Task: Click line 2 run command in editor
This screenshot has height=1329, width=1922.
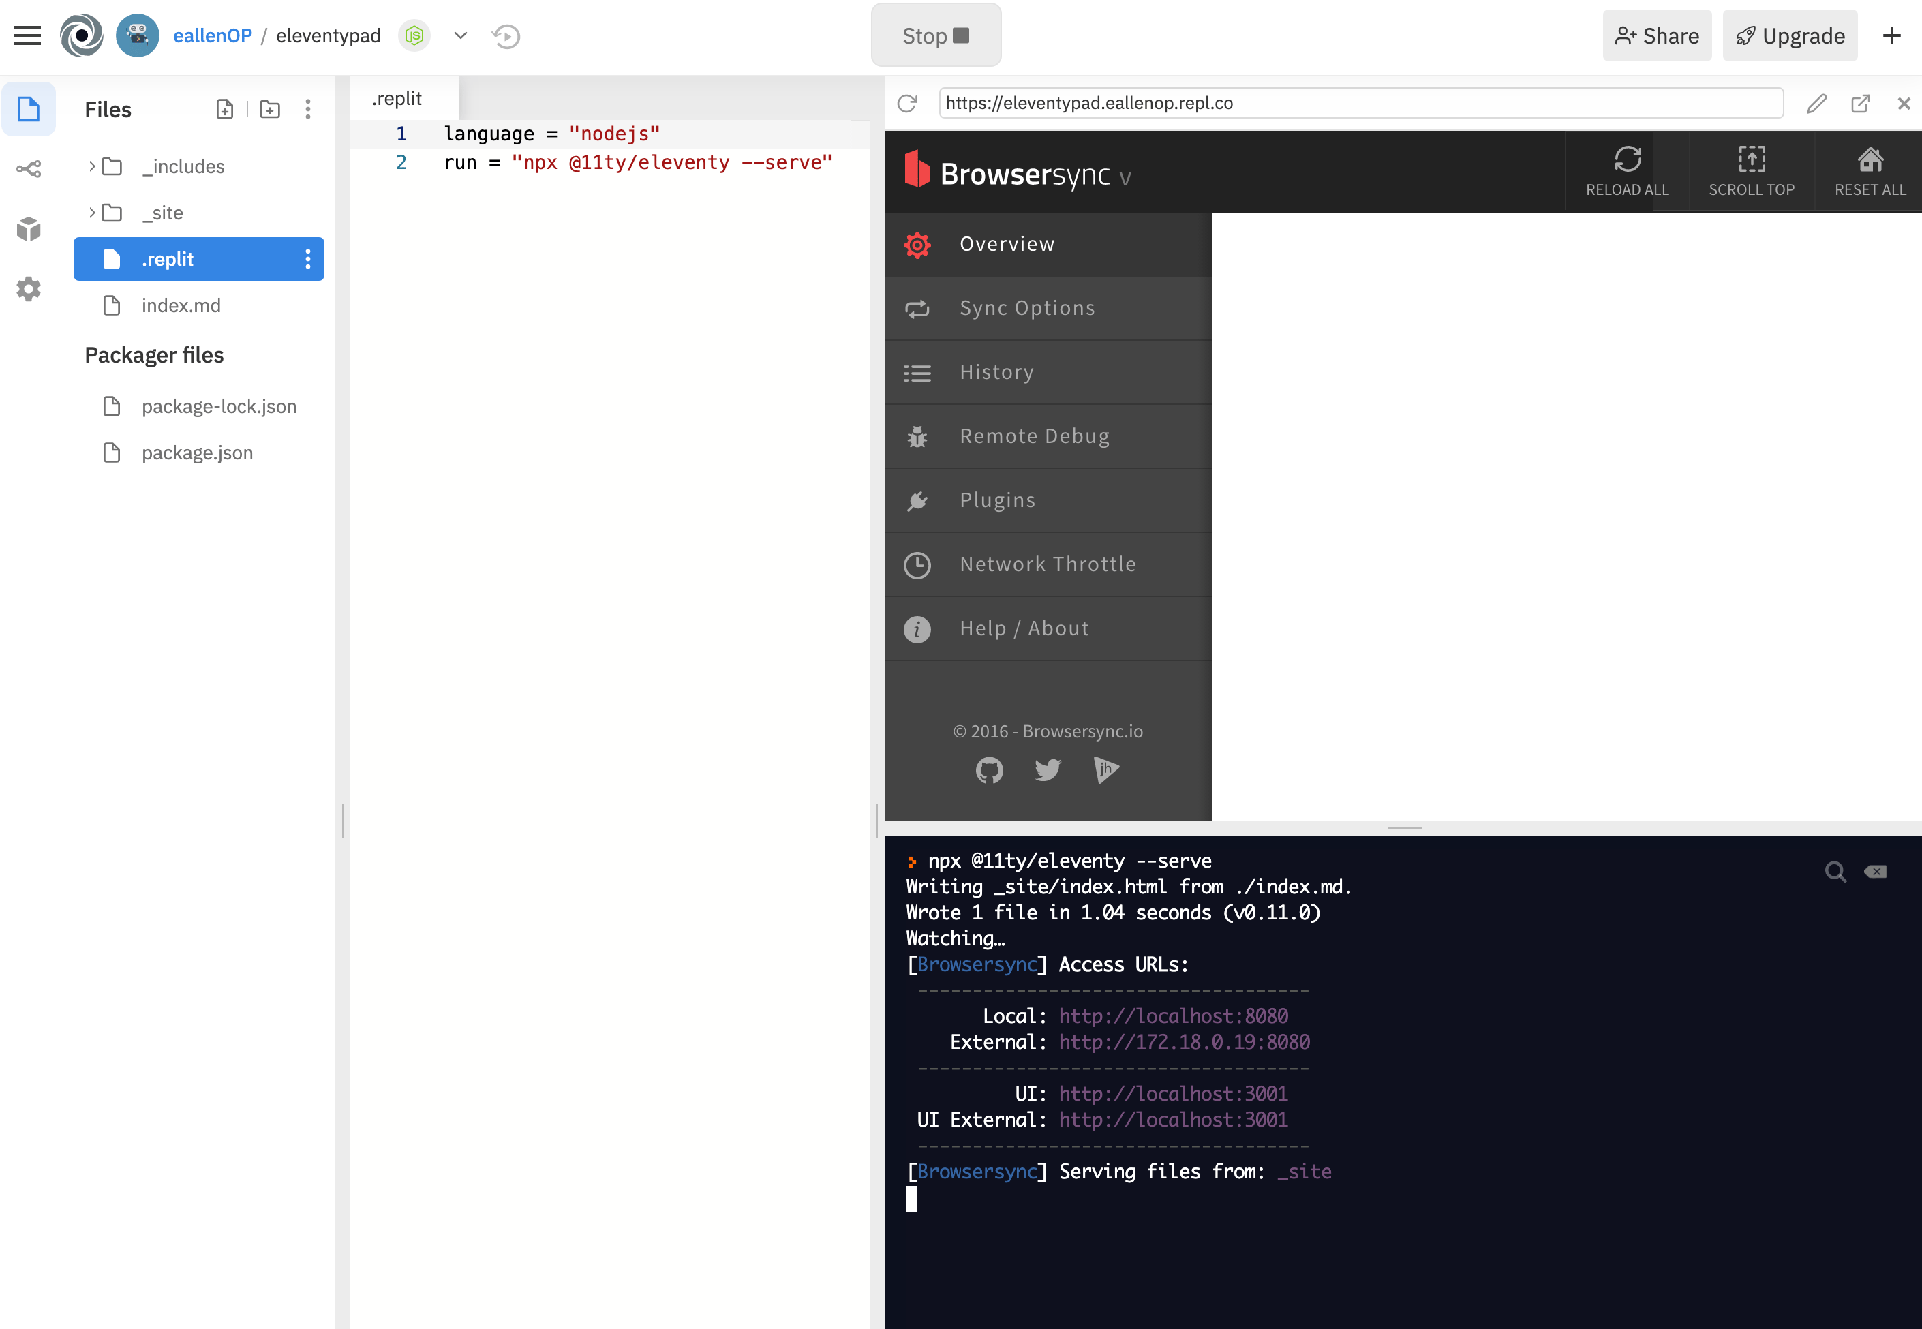Action: [x=638, y=162]
